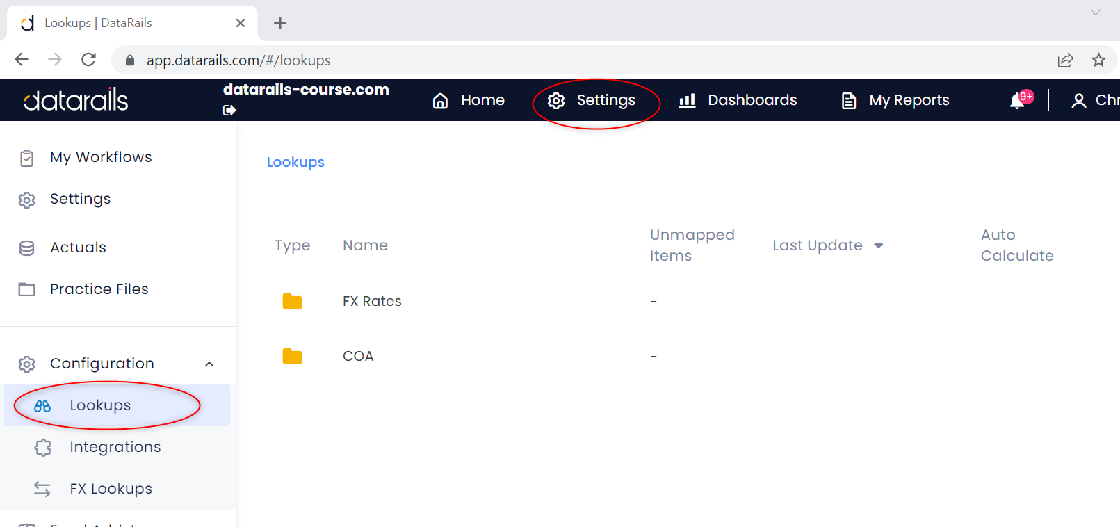Select Lookups in Configuration menu

pos(117,405)
